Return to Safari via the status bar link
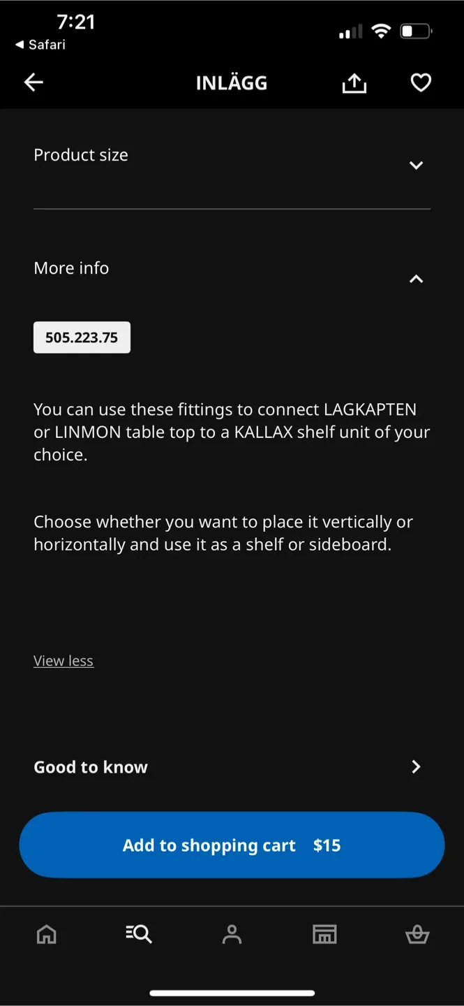 point(38,45)
